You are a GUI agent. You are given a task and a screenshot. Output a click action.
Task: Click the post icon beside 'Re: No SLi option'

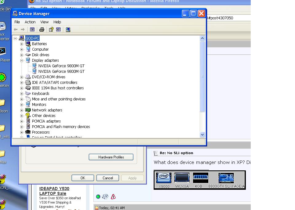coord(156,153)
